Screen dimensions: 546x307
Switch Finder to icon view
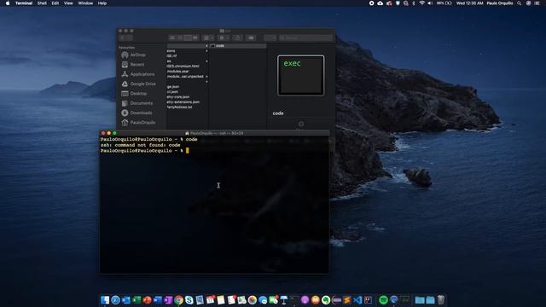(x=172, y=38)
